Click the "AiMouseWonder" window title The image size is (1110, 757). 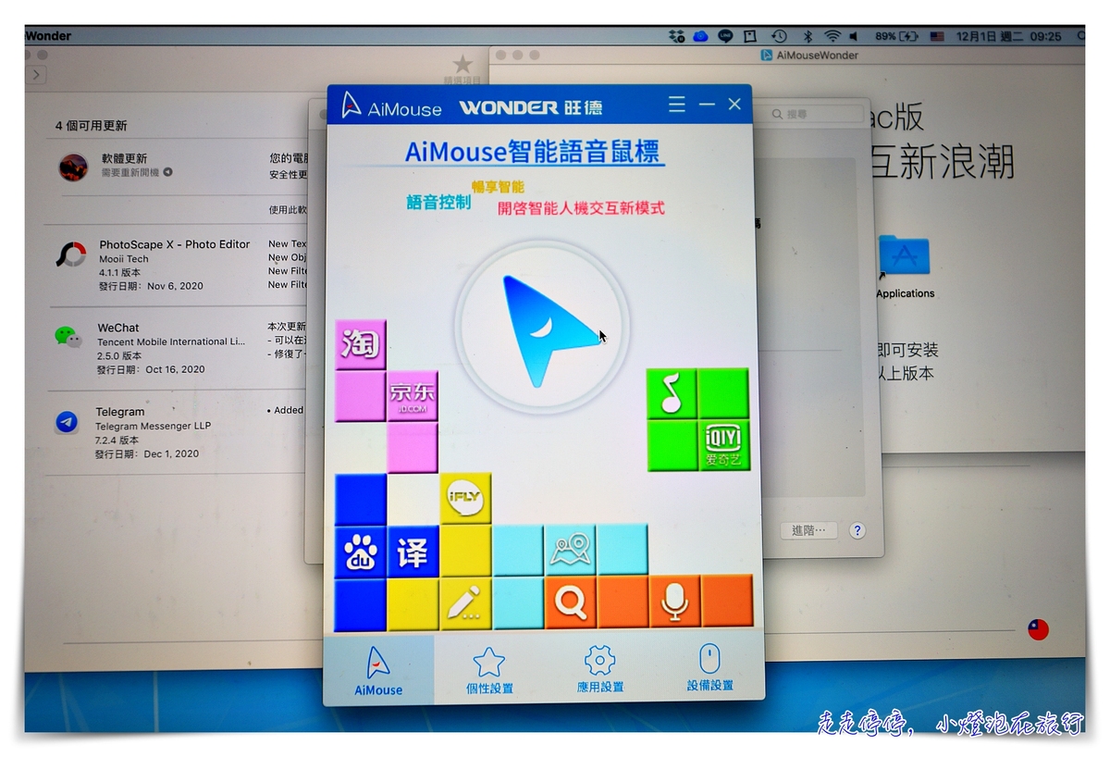point(818,56)
